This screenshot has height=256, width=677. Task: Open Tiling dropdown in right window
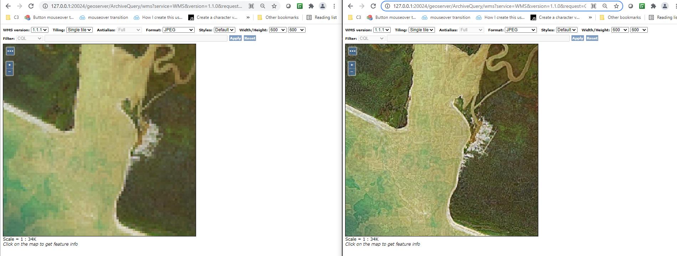click(x=422, y=30)
